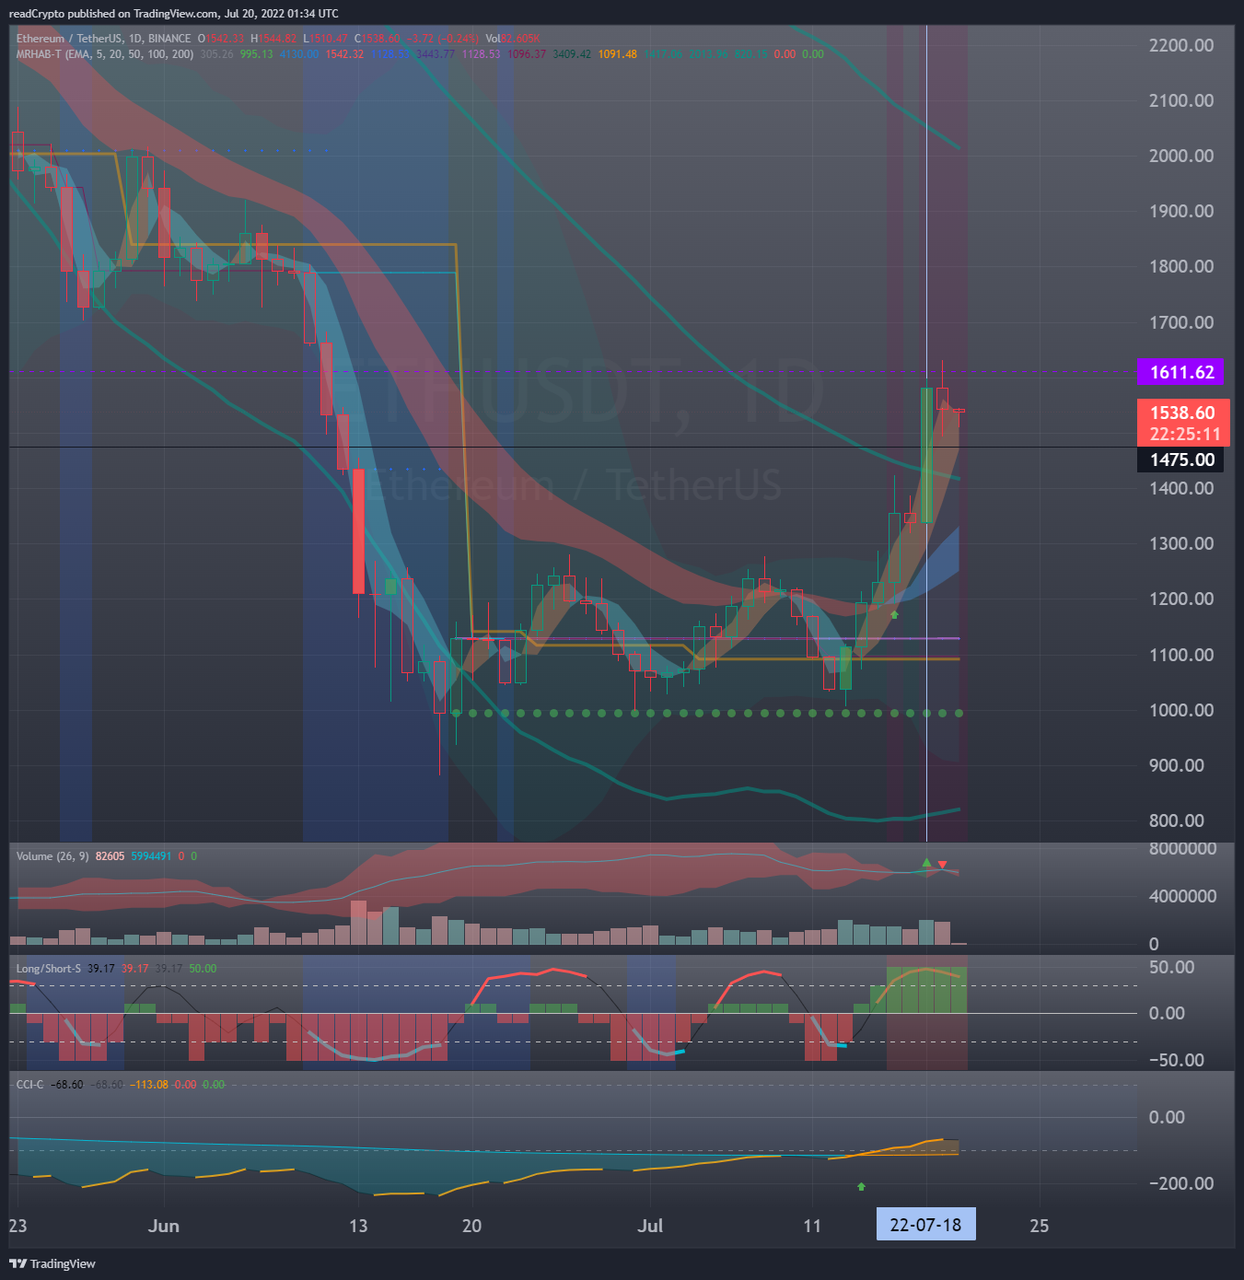Click the red 1542.32 MRHAB-T value

coord(344,54)
